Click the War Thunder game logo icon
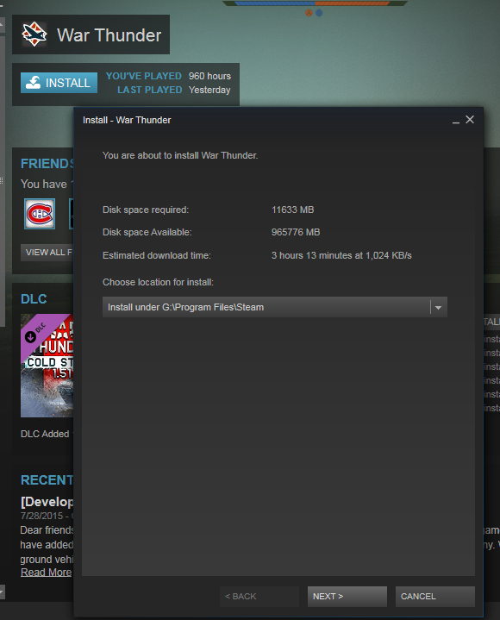 (34, 34)
